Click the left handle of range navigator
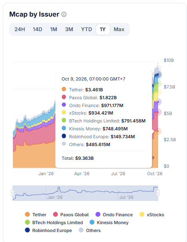Screen dimensions: 187x242 [x=12, y=193]
